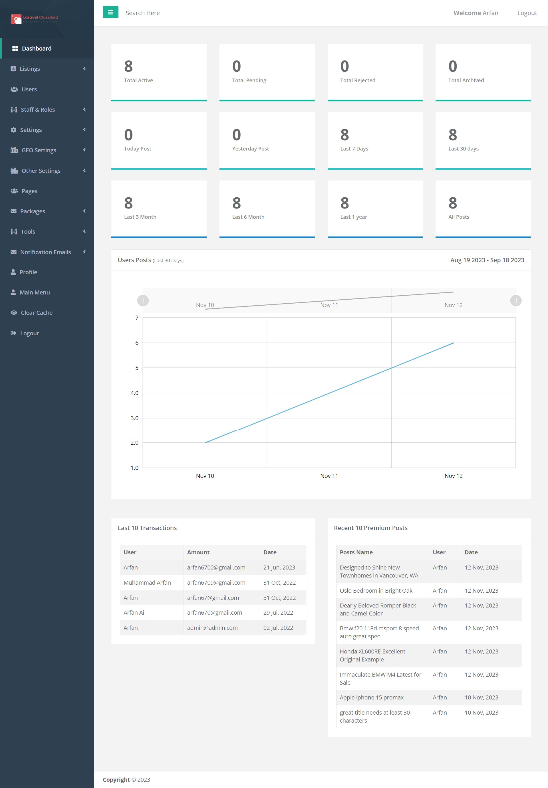Click the Settings gear icon
This screenshot has height=788, width=548.
click(x=13, y=130)
